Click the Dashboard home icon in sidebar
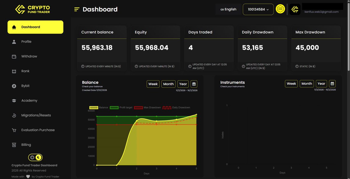This screenshot has height=179, width=350. click(x=14, y=27)
